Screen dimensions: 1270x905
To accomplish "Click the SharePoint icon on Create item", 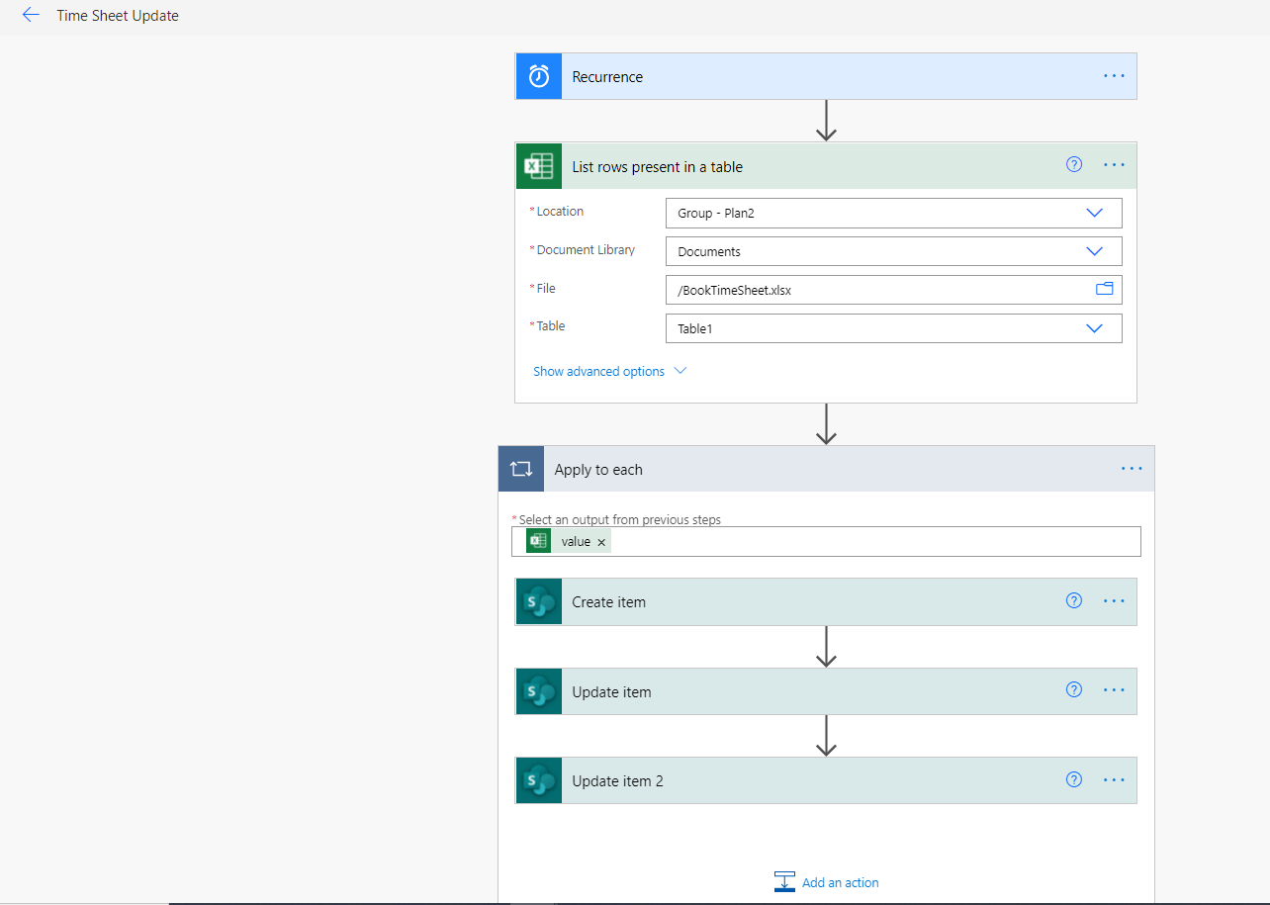I will pyautogui.click(x=539, y=601).
